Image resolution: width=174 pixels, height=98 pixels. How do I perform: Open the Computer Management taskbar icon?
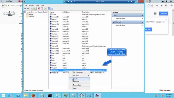coord(97,96)
